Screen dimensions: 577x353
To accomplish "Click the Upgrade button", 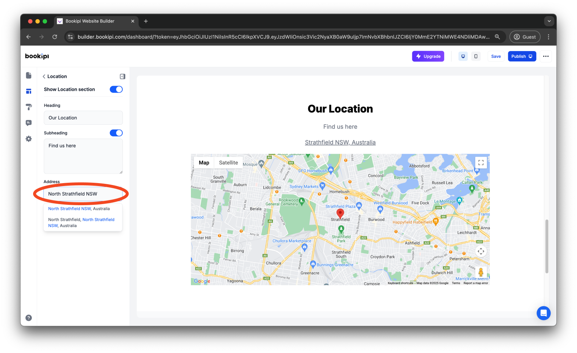I will tap(428, 56).
